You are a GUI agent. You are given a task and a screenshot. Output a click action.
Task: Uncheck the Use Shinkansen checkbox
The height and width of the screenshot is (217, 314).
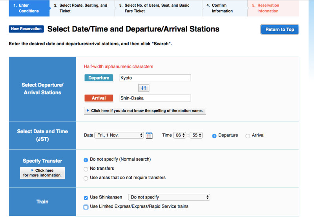click(x=86, y=198)
